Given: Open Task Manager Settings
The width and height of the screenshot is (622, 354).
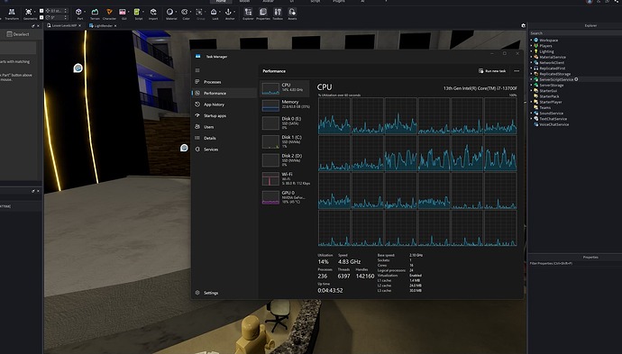Looking at the screenshot, I should [x=224, y=293].
